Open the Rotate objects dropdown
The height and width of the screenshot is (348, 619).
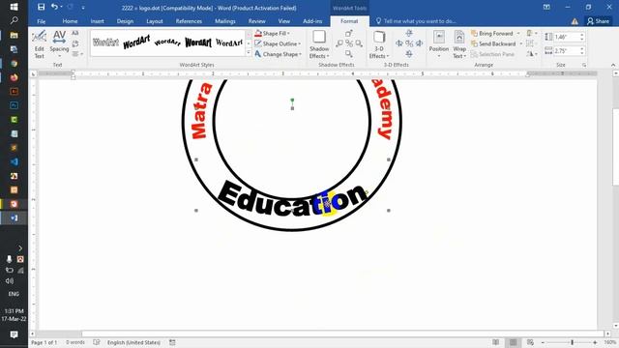[532, 54]
